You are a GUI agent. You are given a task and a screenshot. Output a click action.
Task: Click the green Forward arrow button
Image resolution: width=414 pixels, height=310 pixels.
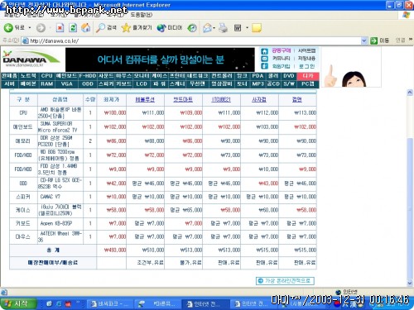tap(41, 28)
